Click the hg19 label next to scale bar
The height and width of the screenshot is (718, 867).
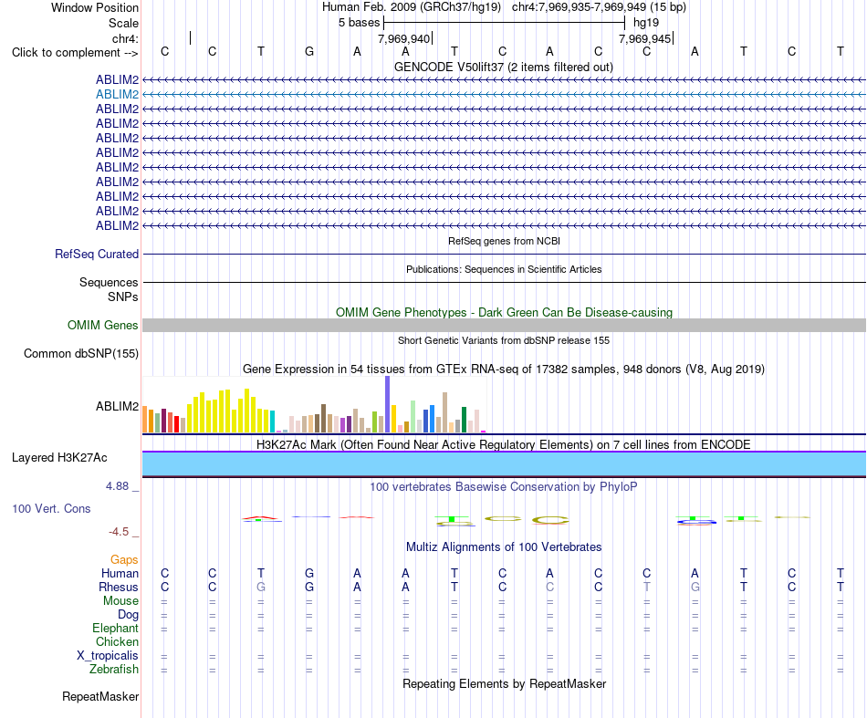click(646, 23)
